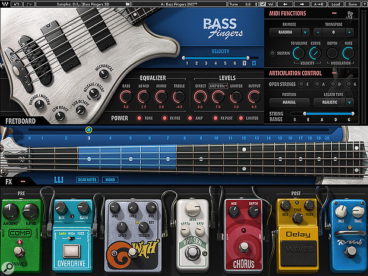Enable the open string D toggle
This screenshot has height=276, width=368.
(333, 84)
